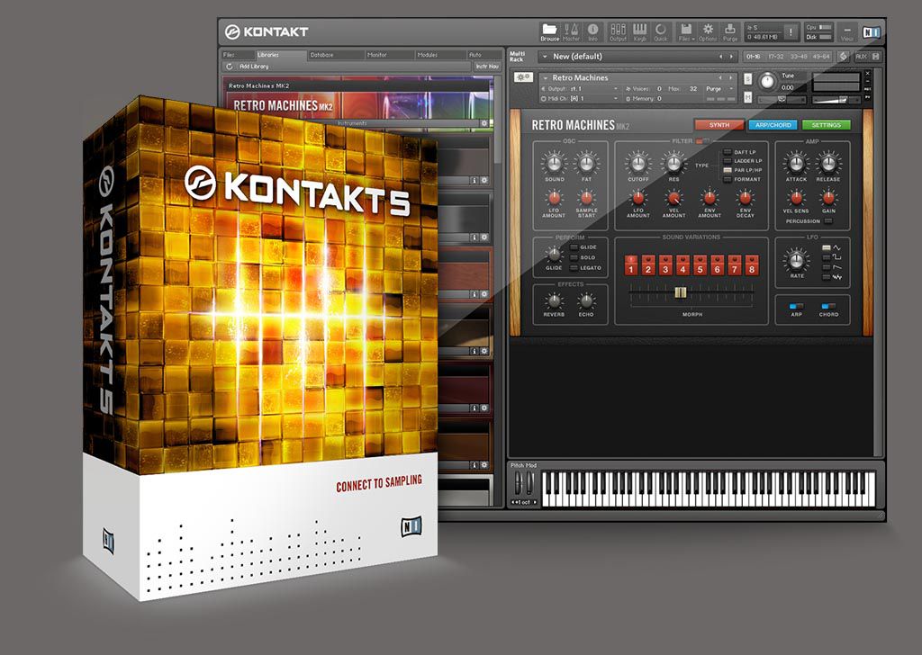Click the Master editor icon
The width and height of the screenshot is (922, 655).
point(572,31)
